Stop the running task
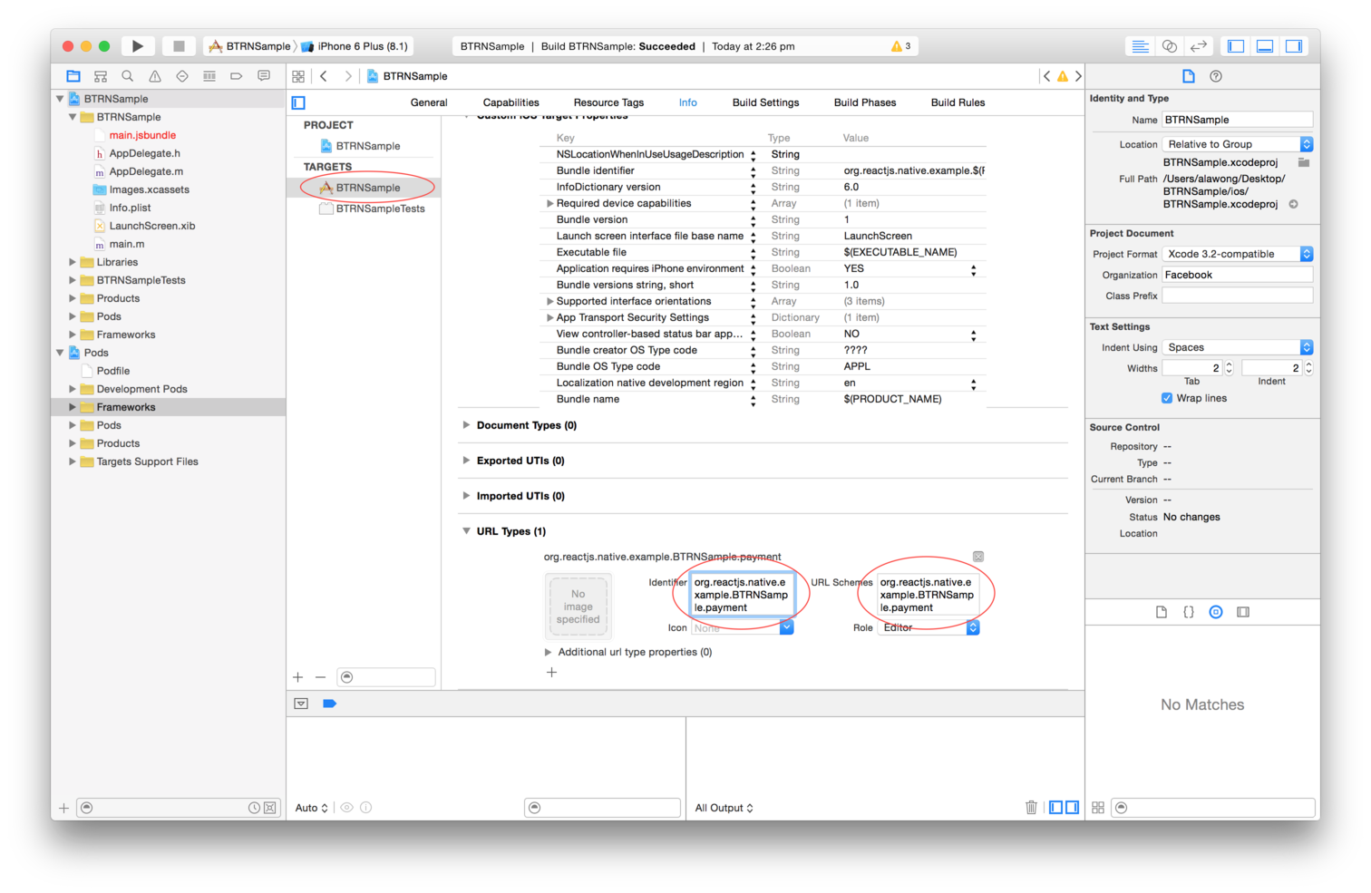The width and height of the screenshot is (1371, 893). [179, 46]
